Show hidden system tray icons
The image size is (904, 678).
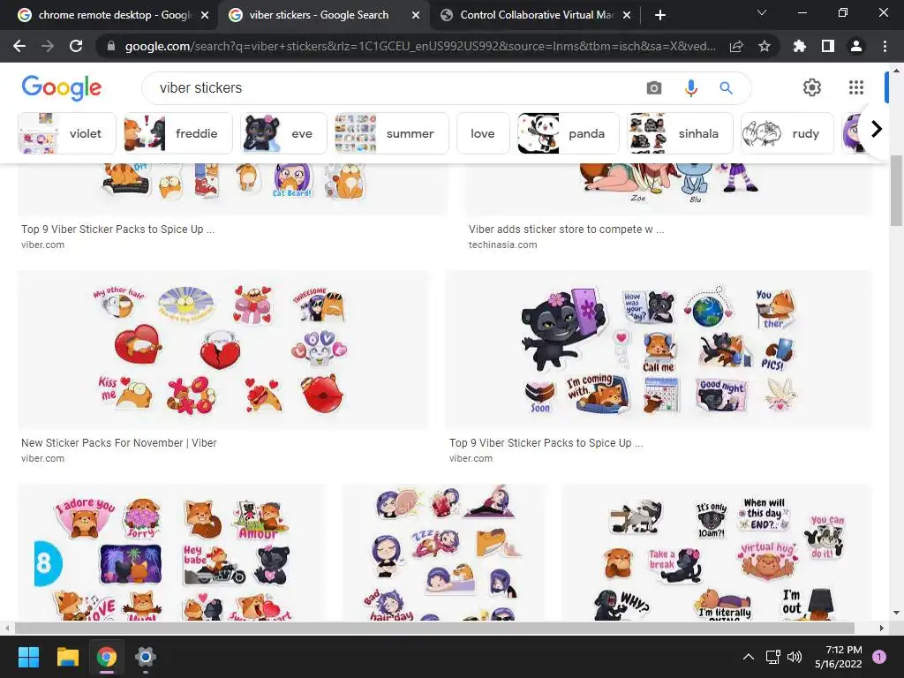coord(749,657)
